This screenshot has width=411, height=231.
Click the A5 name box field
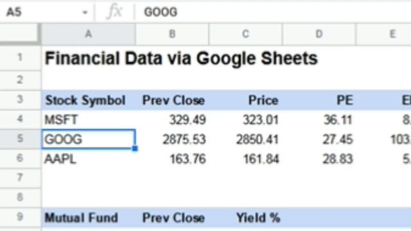(47, 12)
